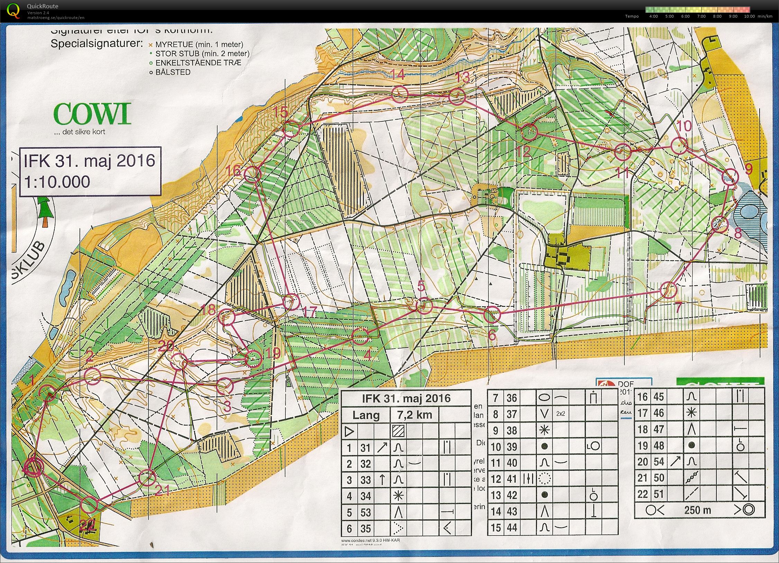Click control code 31 in the description table
Image resolution: width=779 pixels, height=563 pixels.
pos(365,448)
